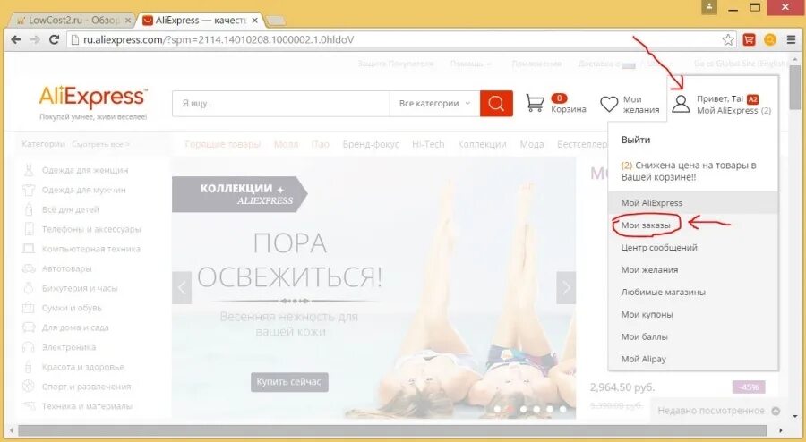Open the Chrome hamburger menu
Screen dimensions: 806x442
(791, 39)
